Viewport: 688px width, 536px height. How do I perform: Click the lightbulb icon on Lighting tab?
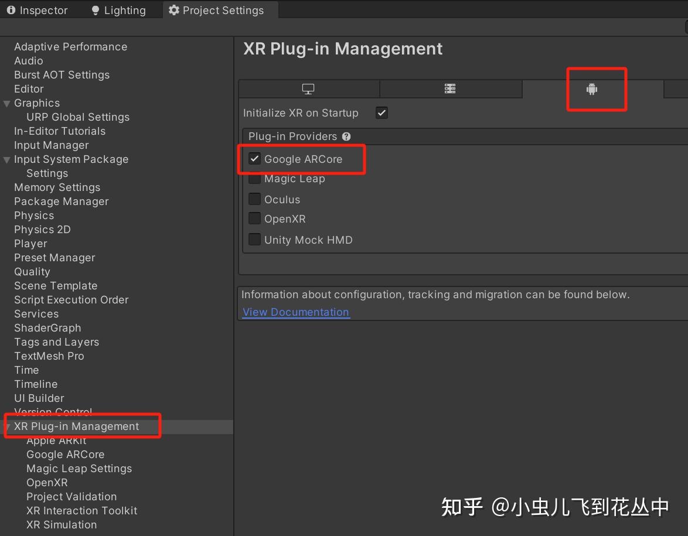click(94, 9)
